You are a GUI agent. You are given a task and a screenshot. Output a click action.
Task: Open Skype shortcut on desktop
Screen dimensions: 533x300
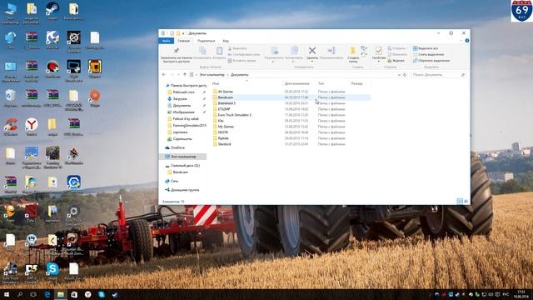point(52,271)
